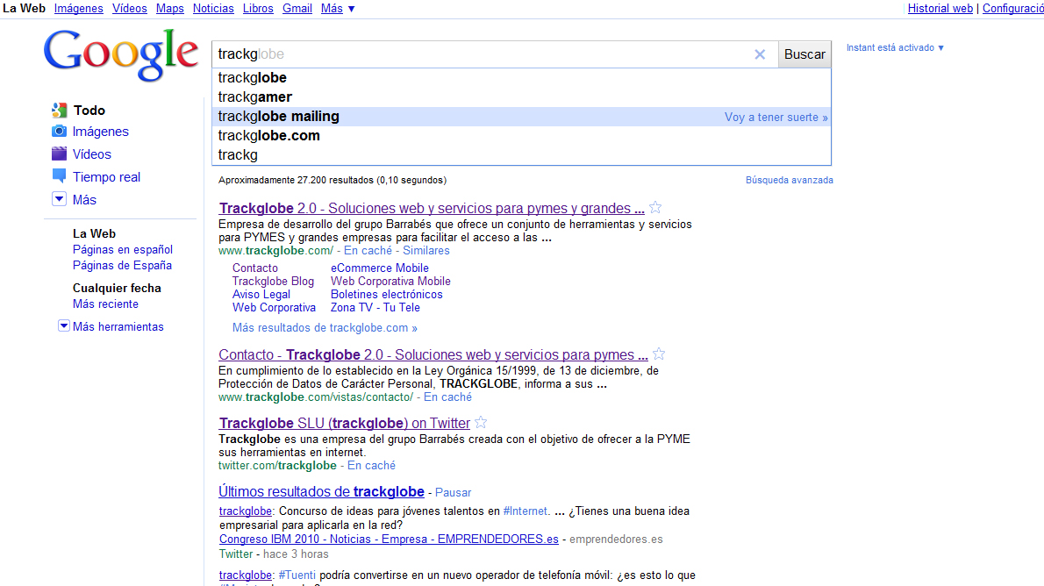Click the Google logo
The height and width of the screenshot is (586, 1044).
pos(120,55)
